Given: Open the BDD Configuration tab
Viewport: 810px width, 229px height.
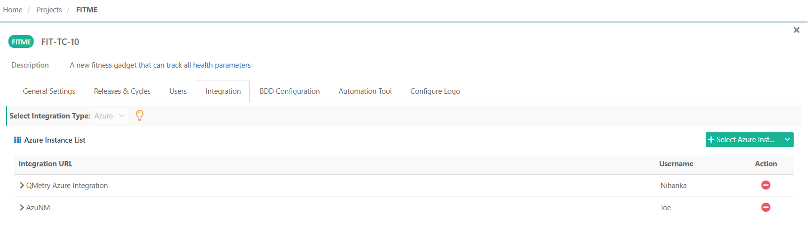Looking at the screenshot, I should (290, 91).
